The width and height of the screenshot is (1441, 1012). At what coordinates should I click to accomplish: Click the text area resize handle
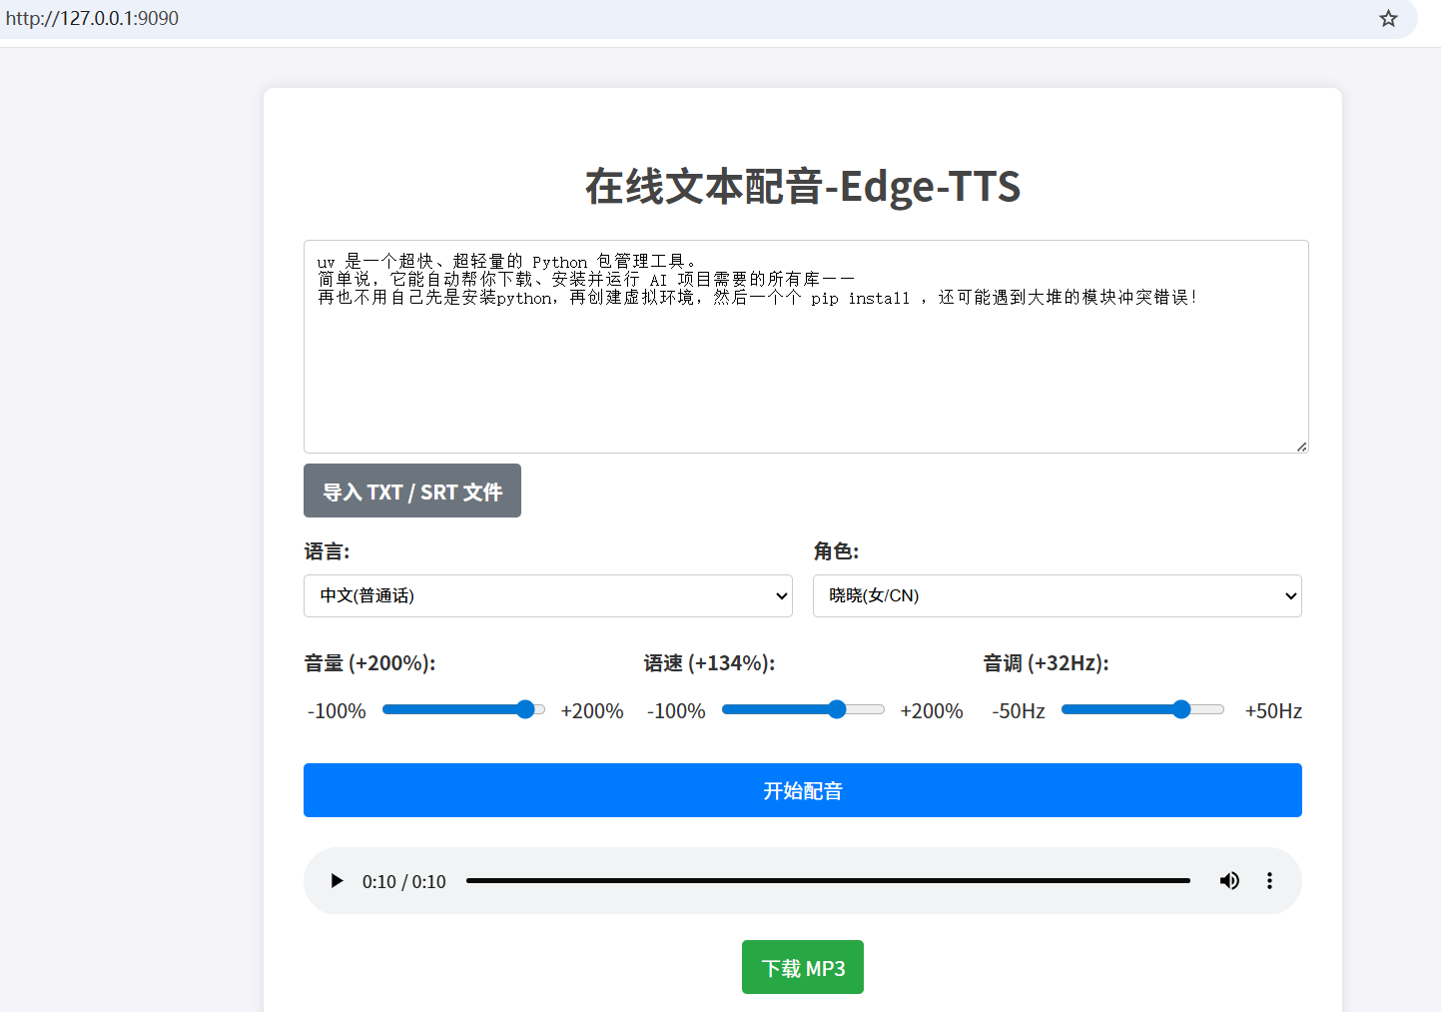click(x=1301, y=447)
